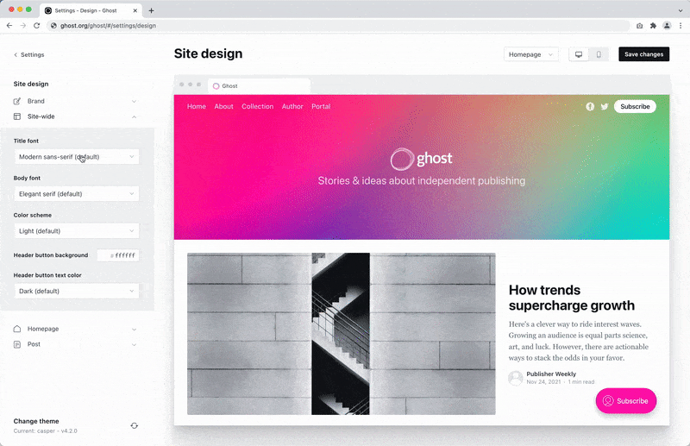690x446 pixels.
Task: Click the 'Nov 24, 2021' post date
Action: tap(543, 382)
